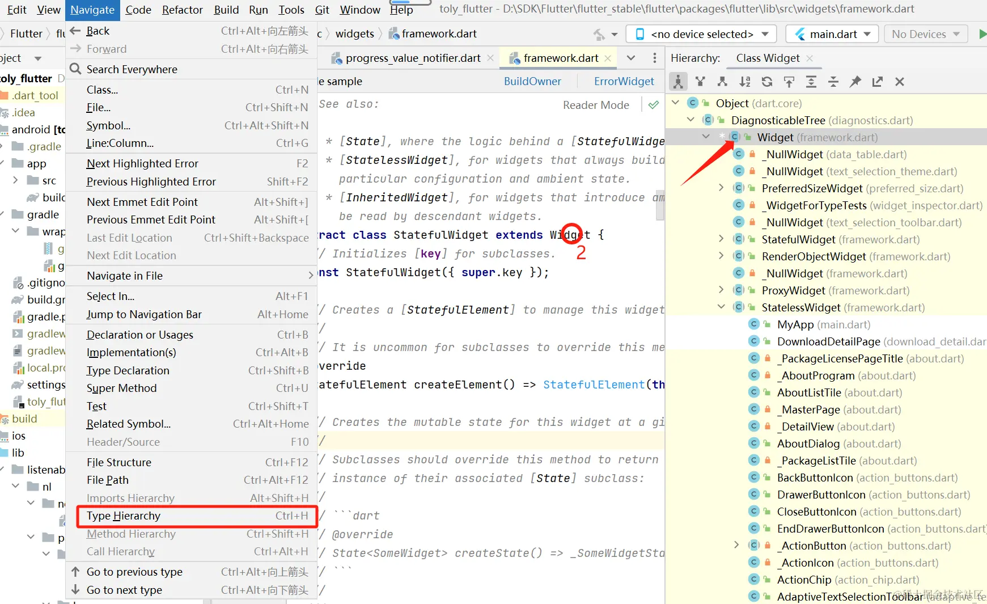Image resolution: width=987 pixels, height=604 pixels.
Task: Select Back in Navigate menu
Action: pos(192,31)
